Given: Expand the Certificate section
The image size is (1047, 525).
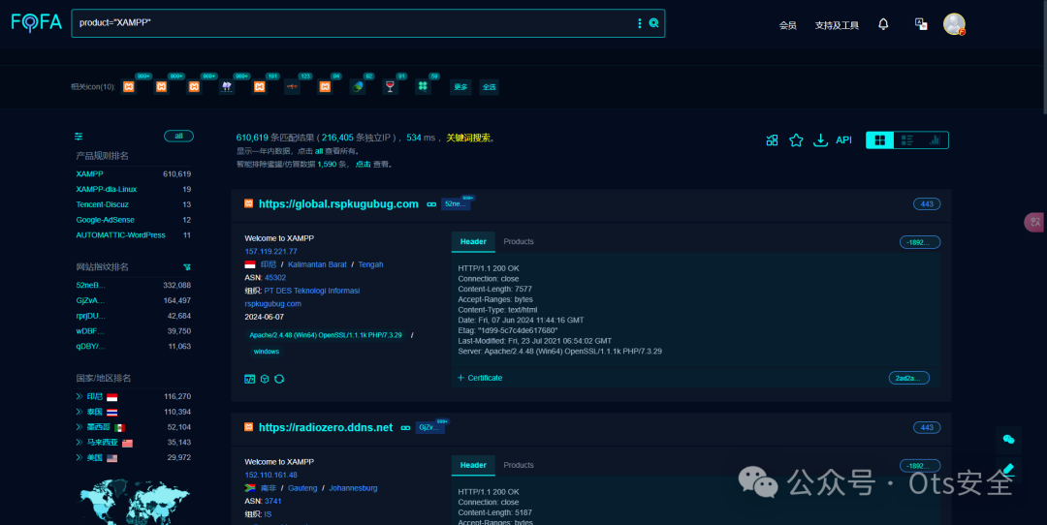Looking at the screenshot, I should 480,378.
